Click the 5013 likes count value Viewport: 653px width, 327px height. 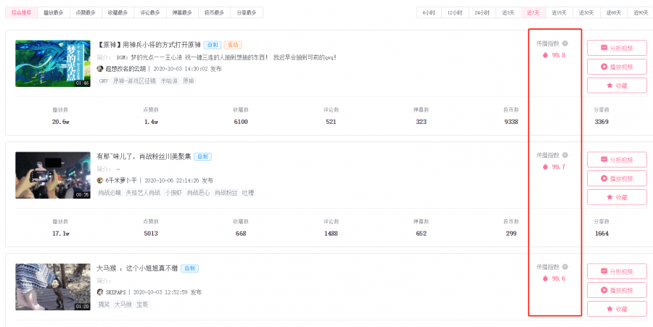coord(151,233)
